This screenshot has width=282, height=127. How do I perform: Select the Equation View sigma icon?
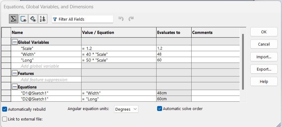click(x=14, y=19)
